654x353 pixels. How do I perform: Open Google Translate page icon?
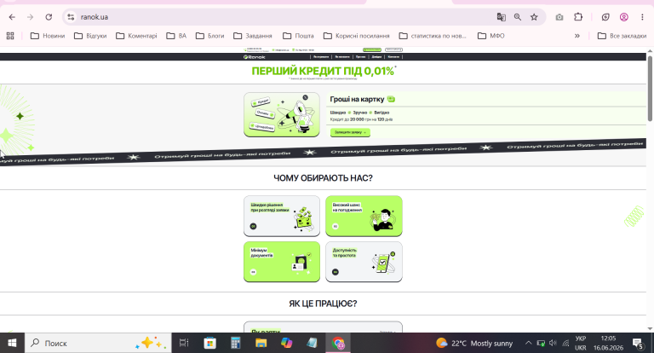click(x=501, y=17)
